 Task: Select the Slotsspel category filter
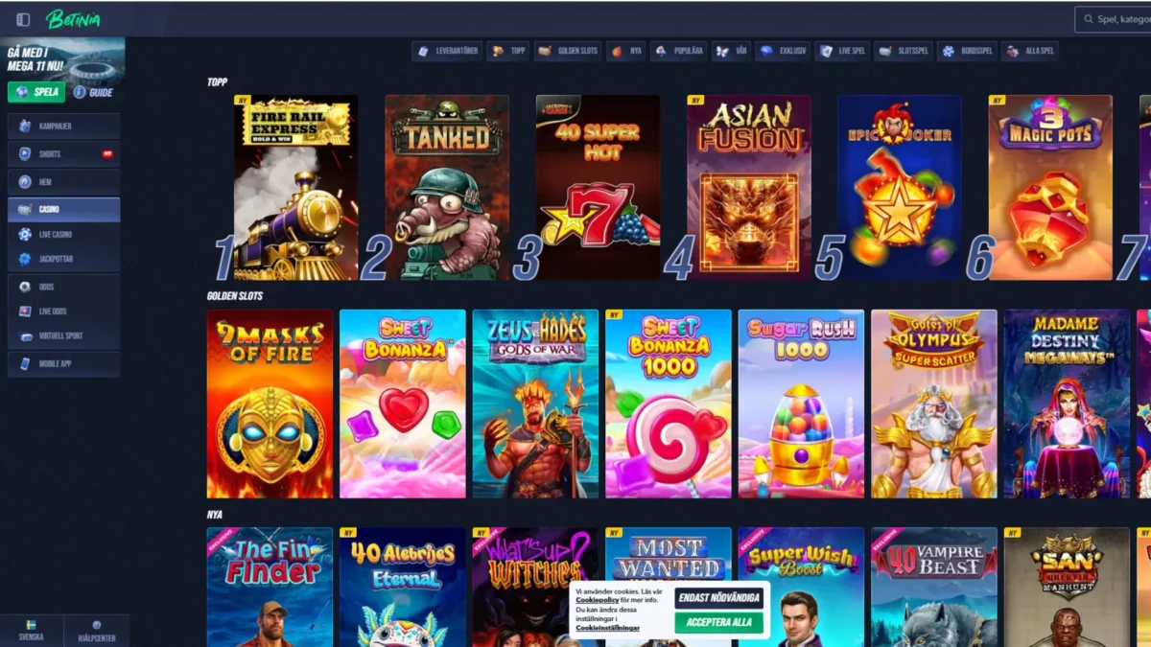[904, 51]
